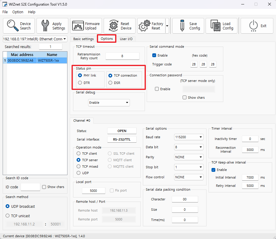
Task: Click the WIZ750SR-1xx name cell
Action: pyautogui.click(x=52, y=60)
